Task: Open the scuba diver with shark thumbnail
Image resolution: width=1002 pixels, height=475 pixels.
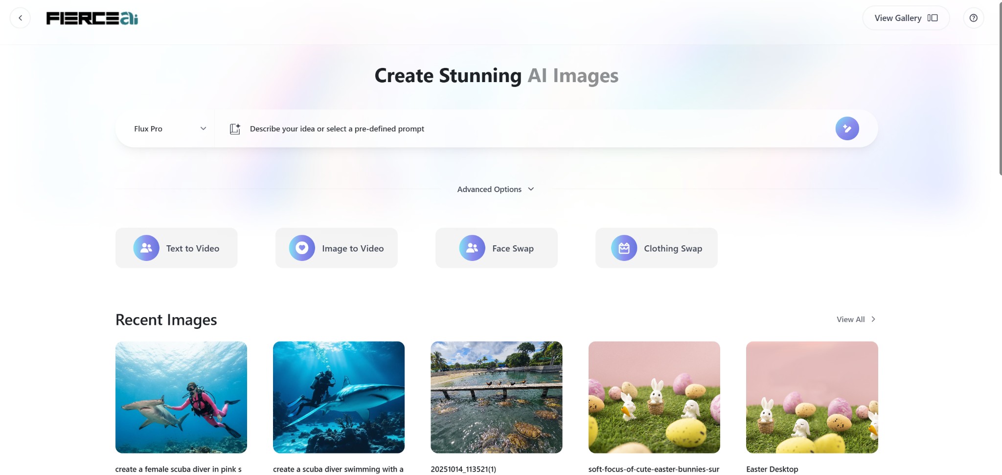Action: [339, 397]
